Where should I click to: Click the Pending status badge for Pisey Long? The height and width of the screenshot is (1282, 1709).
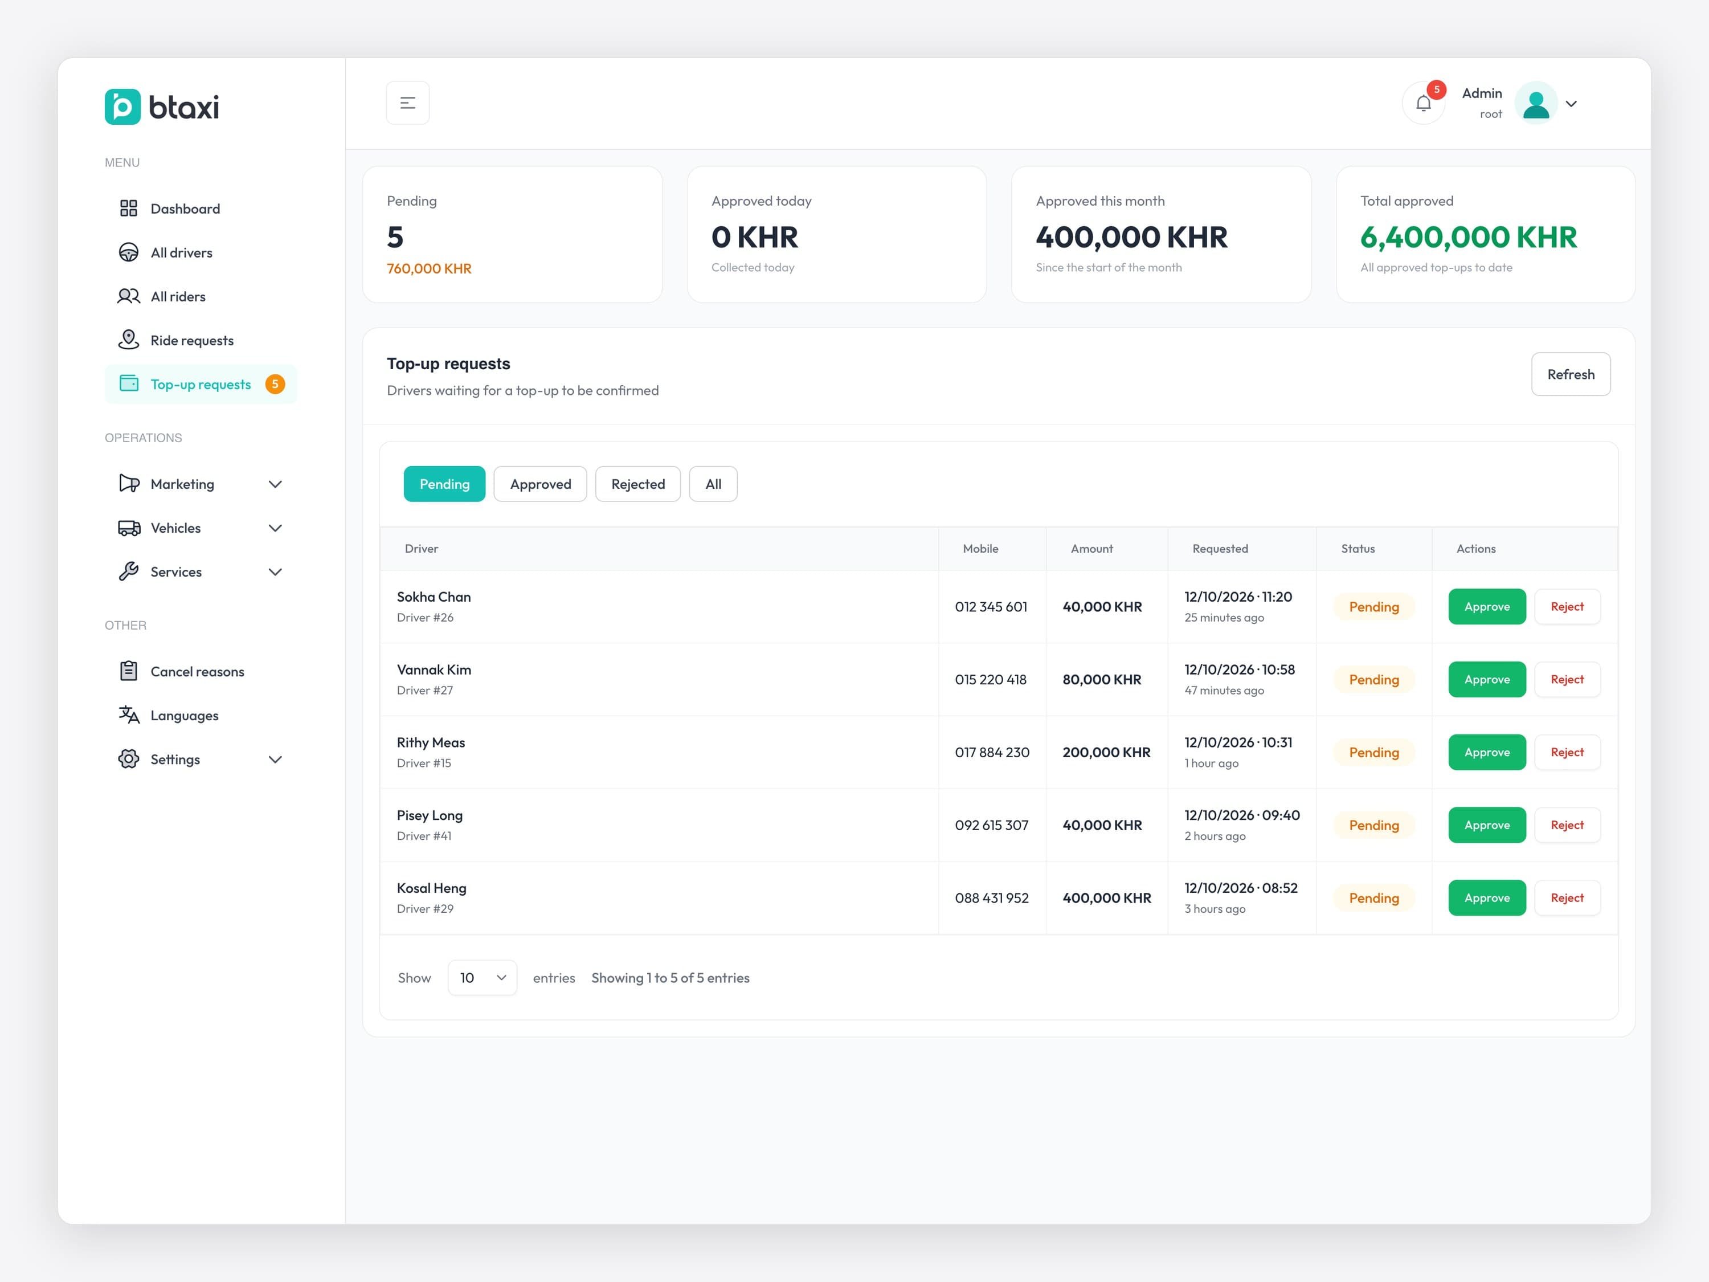[x=1373, y=825]
